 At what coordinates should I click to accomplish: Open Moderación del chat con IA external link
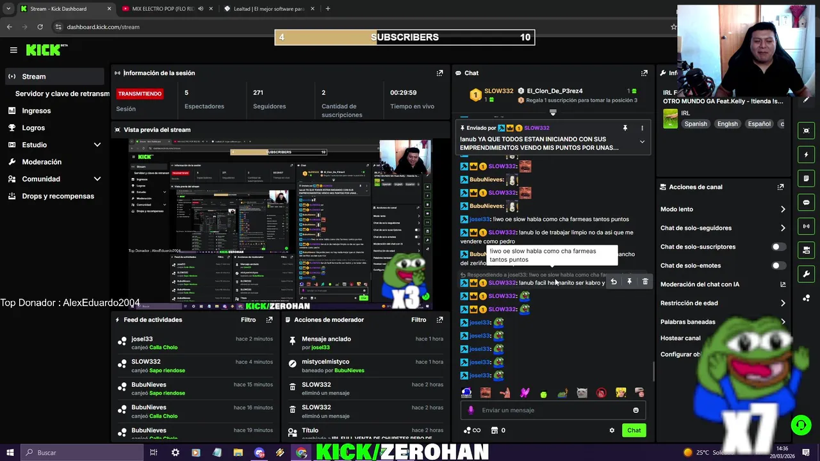click(x=783, y=284)
